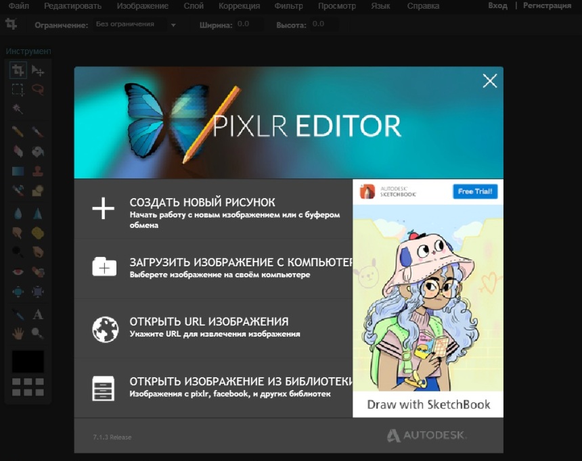Pick the Blur droplet tool
This screenshot has height=461, width=582.
(x=18, y=213)
